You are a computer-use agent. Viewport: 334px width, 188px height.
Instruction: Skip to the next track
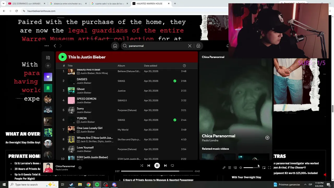pos(165,166)
